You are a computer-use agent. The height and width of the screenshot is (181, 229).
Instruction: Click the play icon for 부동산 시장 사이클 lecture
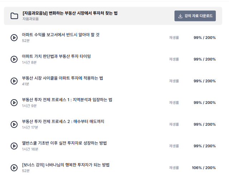coord(14,81)
